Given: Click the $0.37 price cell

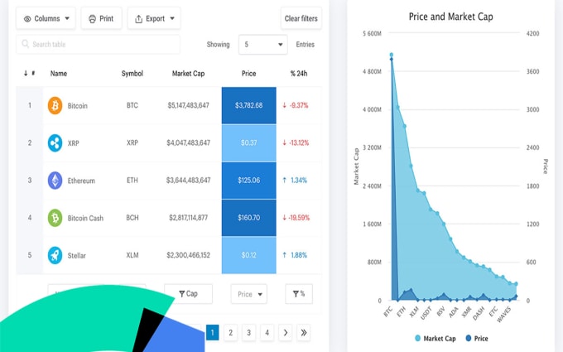Looking at the screenshot, I should point(249,142).
